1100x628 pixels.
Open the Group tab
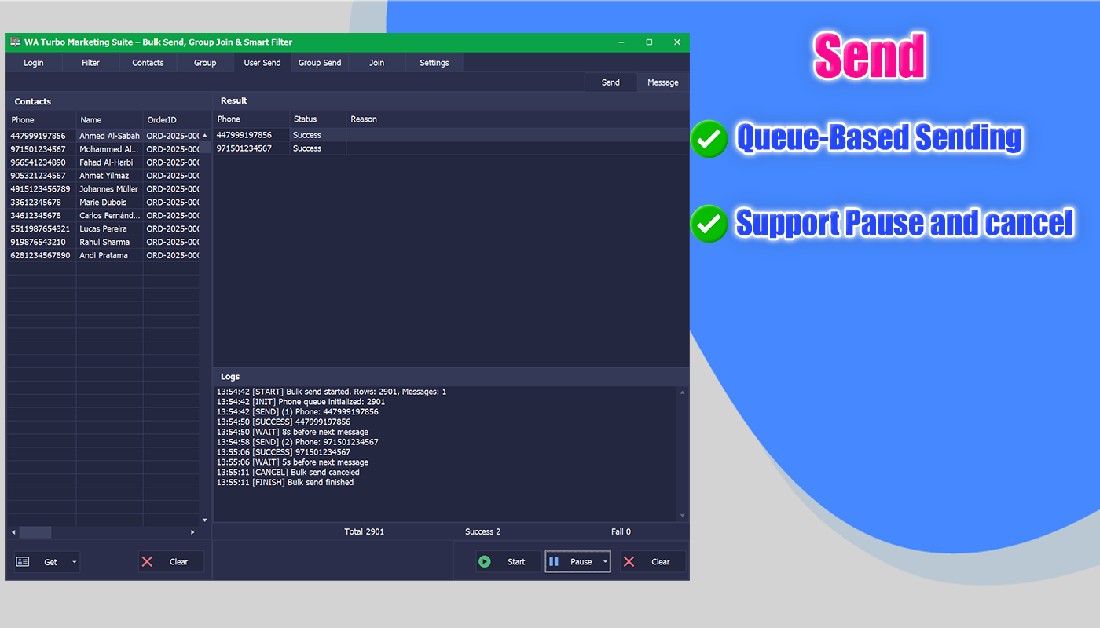tap(205, 63)
